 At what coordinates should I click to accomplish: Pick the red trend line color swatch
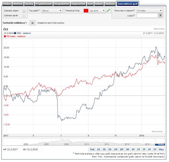tap(86, 11)
